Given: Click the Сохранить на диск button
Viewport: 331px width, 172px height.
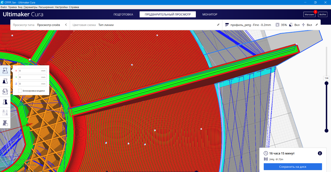Looking at the screenshot, I should (293, 167).
